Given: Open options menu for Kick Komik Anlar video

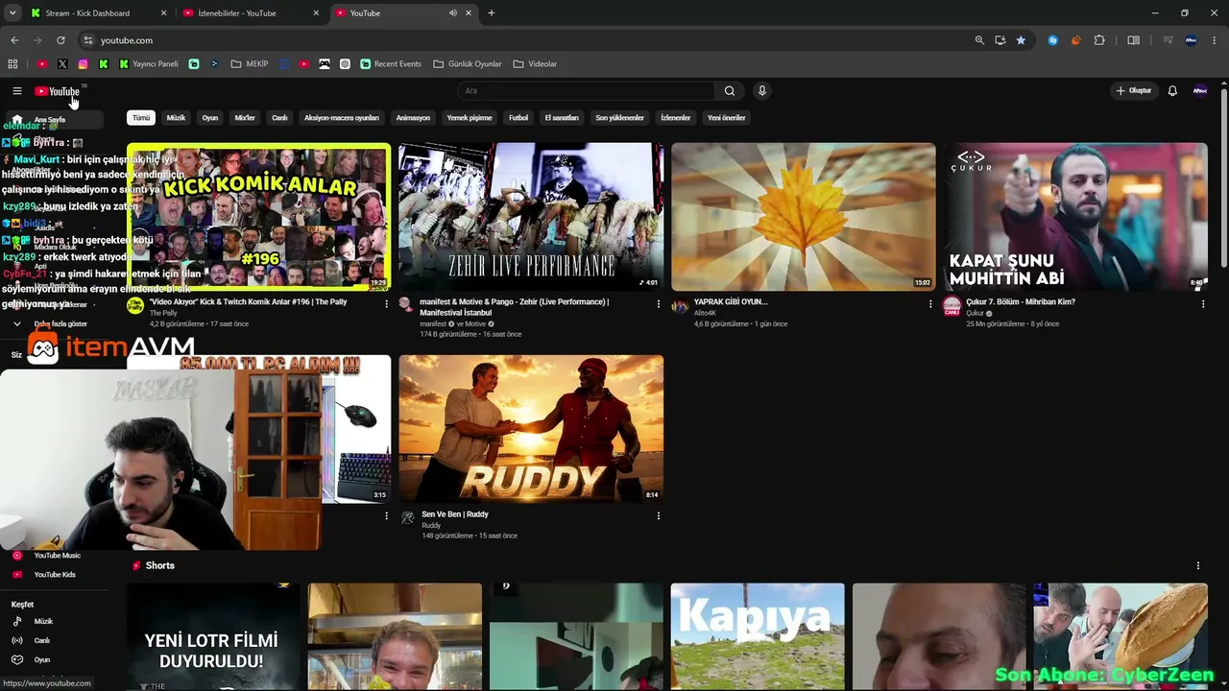Looking at the screenshot, I should [x=386, y=304].
